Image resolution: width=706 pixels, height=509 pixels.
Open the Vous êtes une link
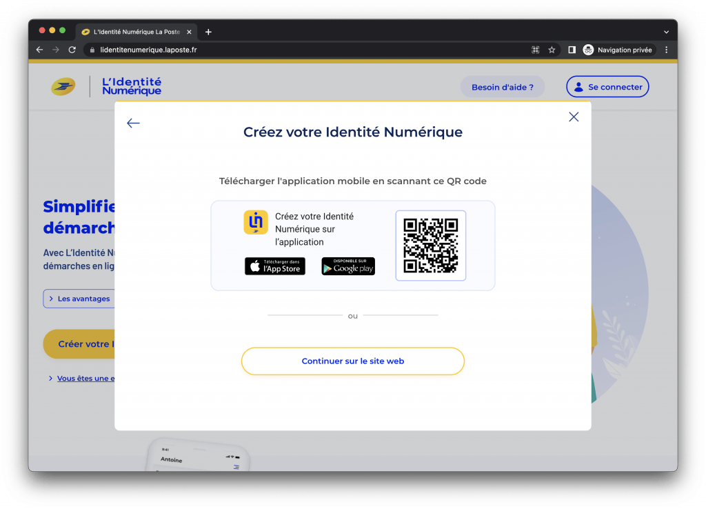click(85, 379)
